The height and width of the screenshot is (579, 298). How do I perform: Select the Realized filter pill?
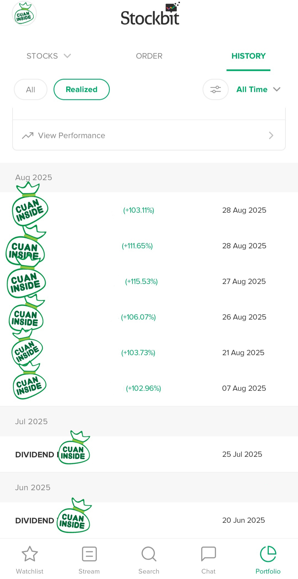pos(82,89)
